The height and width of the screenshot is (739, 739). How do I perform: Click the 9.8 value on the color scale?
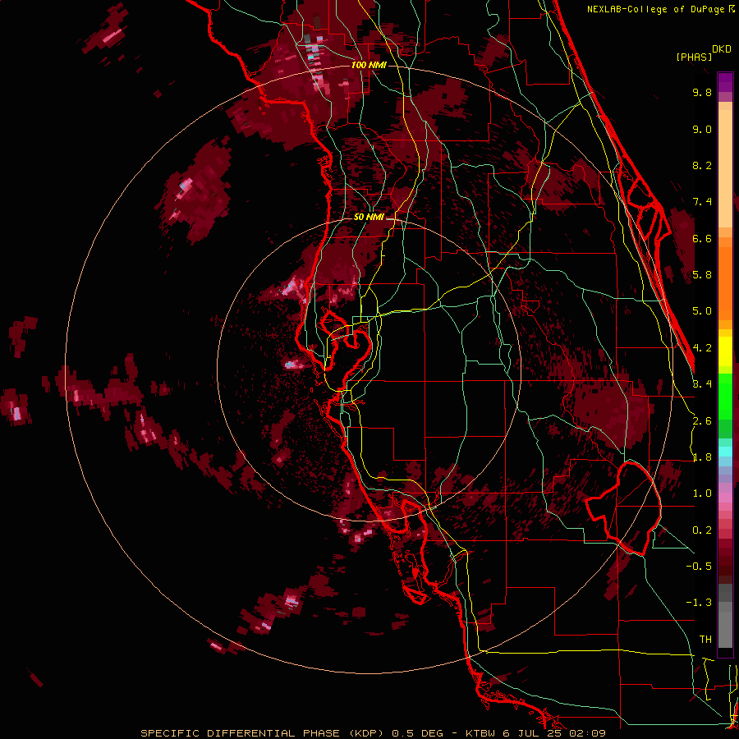point(702,92)
